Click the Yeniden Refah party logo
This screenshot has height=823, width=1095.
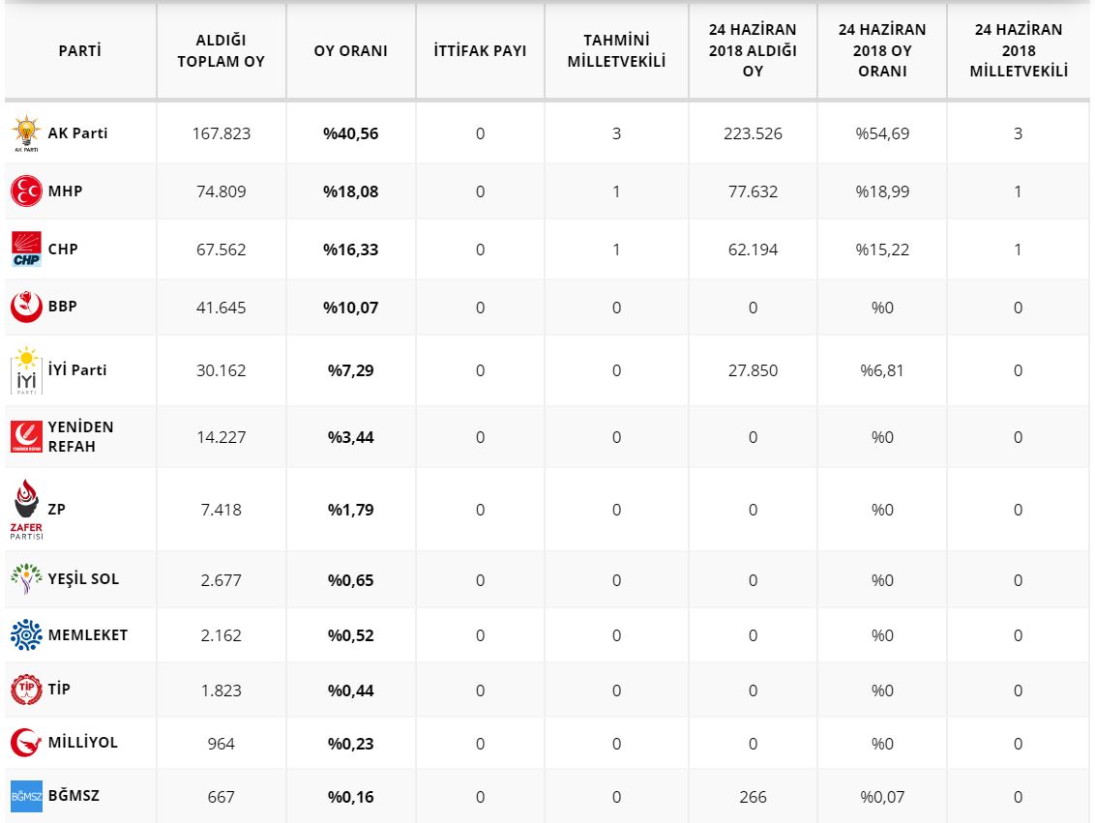click(26, 437)
